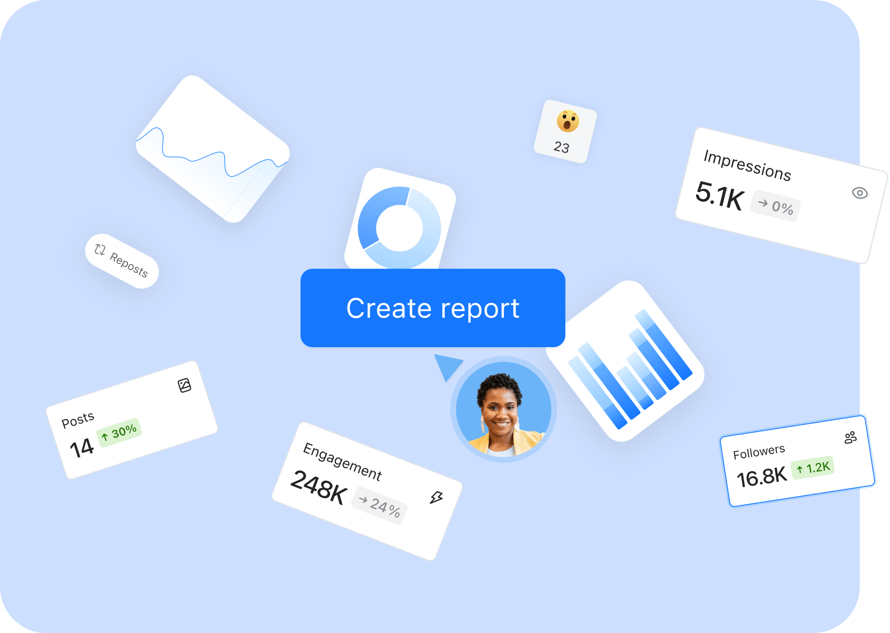Image resolution: width=890 pixels, height=633 pixels.
Task: Click the green 1.2K badge on Followers
Action: click(813, 468)
